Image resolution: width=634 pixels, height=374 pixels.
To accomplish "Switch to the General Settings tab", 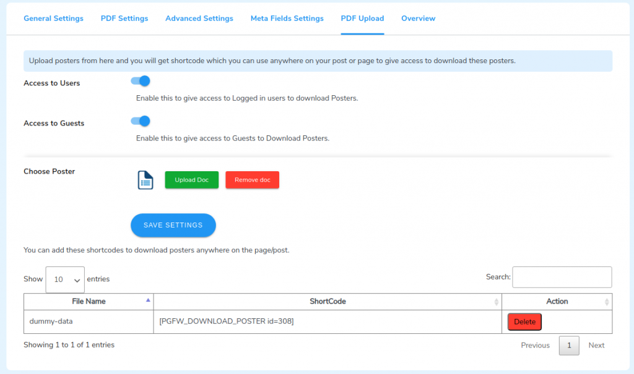I will (53, 19).
